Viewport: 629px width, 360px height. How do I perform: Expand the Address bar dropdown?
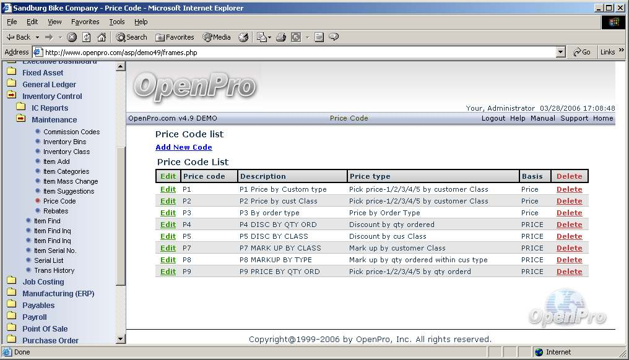pyautogui.click(x=561, y=53)
